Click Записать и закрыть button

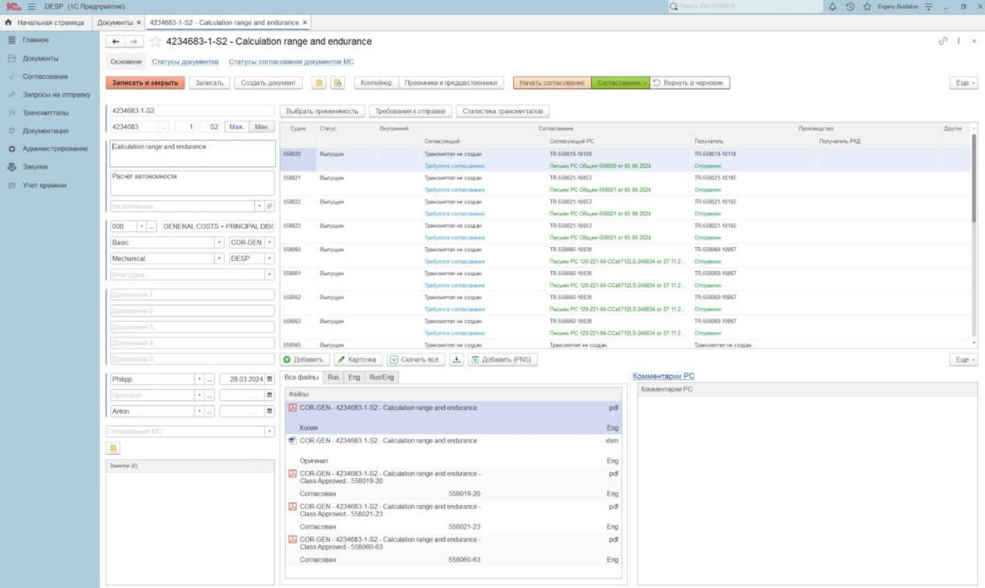[146, 83]
